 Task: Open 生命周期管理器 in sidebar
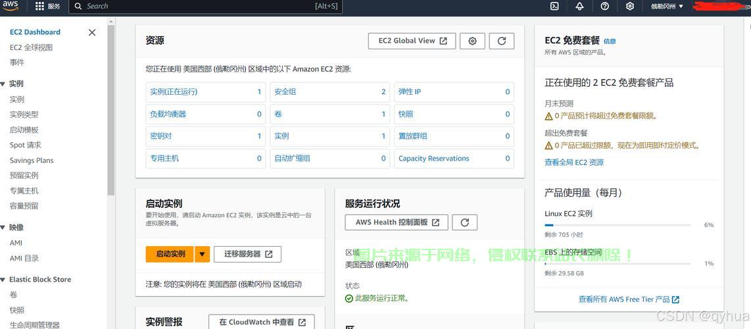[34, 324]
